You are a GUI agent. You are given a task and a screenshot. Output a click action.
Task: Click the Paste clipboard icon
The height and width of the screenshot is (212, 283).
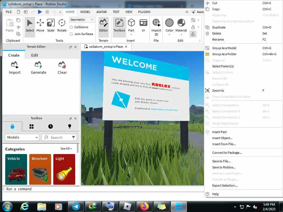point(10,23)
